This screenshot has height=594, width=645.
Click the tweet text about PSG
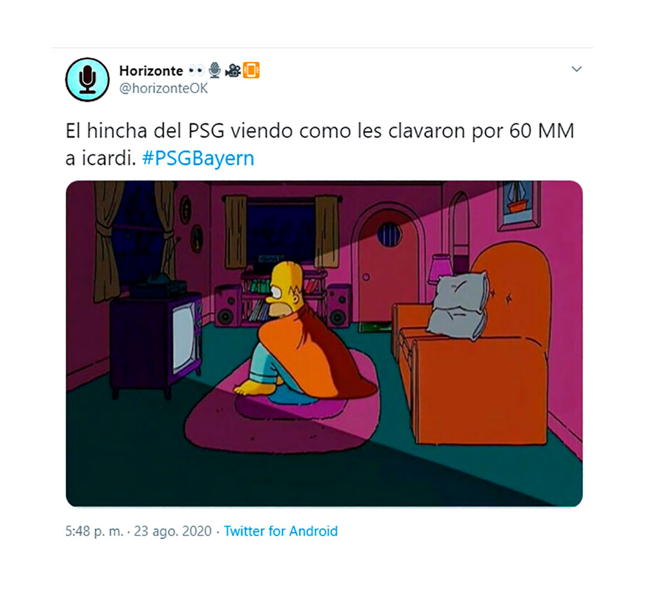click(x=320, y=145)
